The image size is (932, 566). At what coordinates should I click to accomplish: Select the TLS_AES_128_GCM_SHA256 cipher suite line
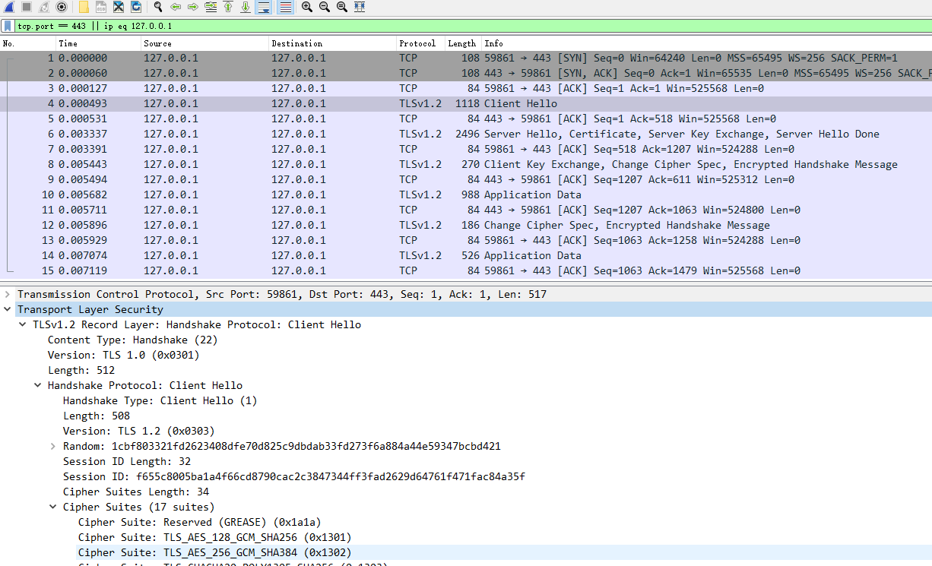214,537
